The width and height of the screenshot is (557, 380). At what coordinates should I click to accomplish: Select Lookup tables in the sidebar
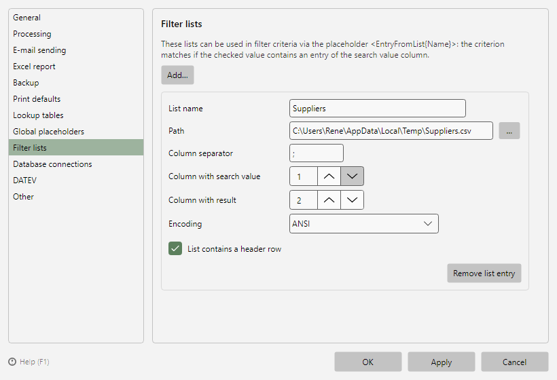click(76, 115)
